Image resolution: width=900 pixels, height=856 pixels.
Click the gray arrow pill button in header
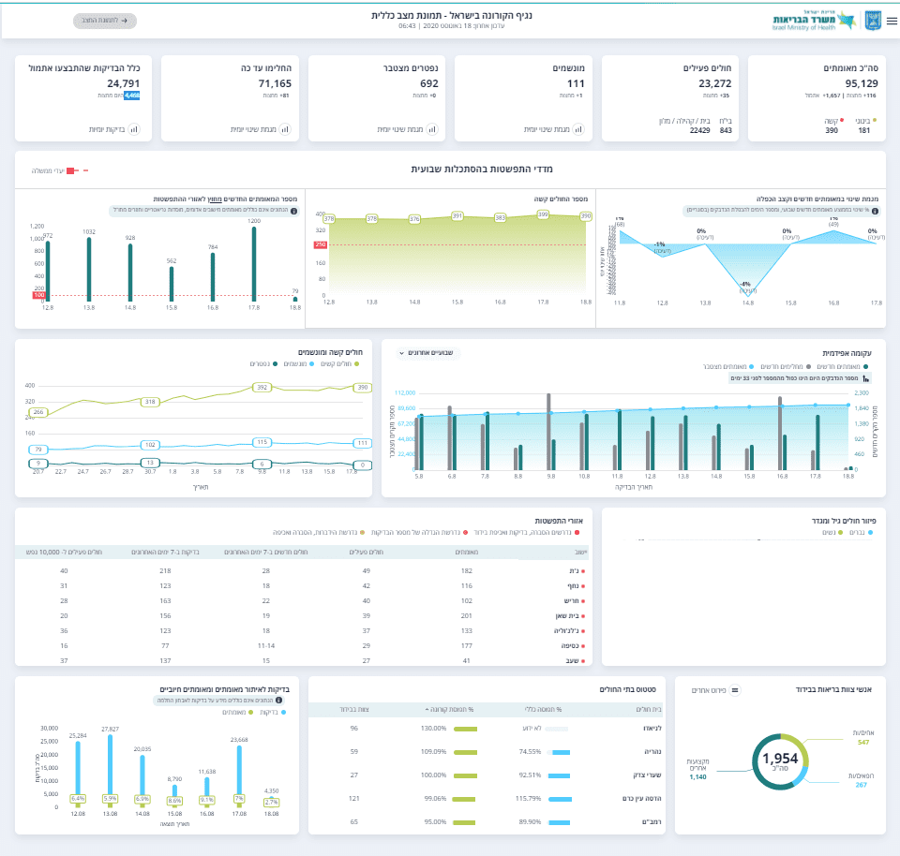pyautogui.click(x=104, y=21)
